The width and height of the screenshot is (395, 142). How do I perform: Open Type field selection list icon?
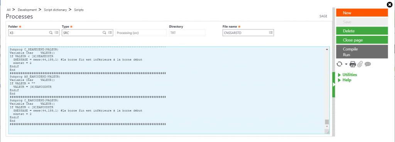click(110, 33)
